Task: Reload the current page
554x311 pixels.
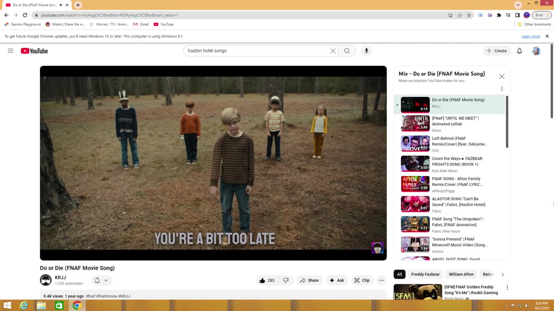Action: tap(25, 15)
